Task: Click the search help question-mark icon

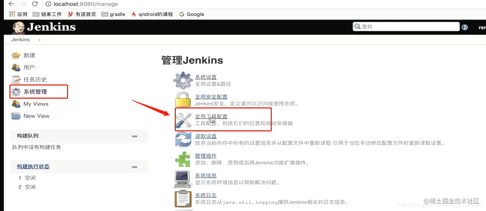Action: pos(465,27)
